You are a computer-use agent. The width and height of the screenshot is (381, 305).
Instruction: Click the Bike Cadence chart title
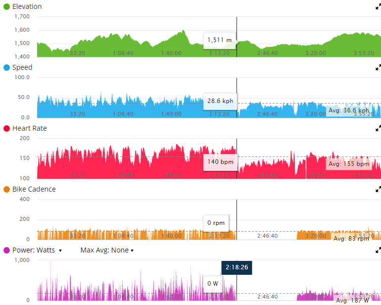(x=34, y=190)
